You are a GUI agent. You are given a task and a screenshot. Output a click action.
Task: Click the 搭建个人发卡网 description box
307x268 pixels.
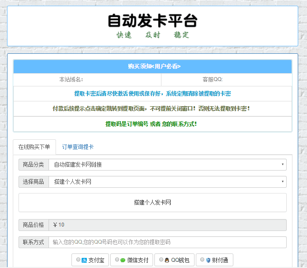[x=153, y=203]
